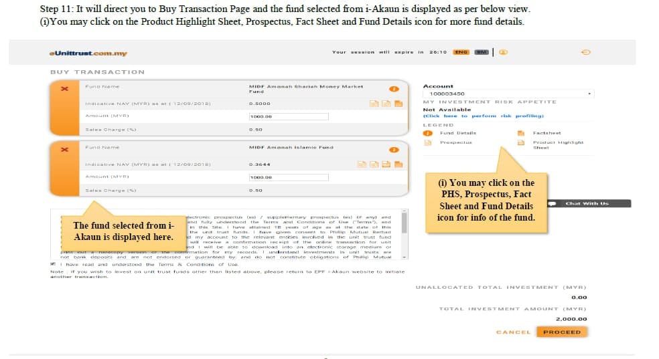Click the 'MIDF Amanah Islamic Fund' name
The width and height of the screenshot is (659, 359).
pos(291,147)
